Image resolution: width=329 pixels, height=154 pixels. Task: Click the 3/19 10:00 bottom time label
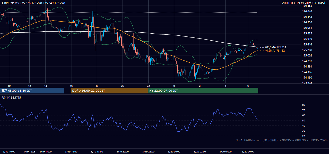(x=9, y=152)
